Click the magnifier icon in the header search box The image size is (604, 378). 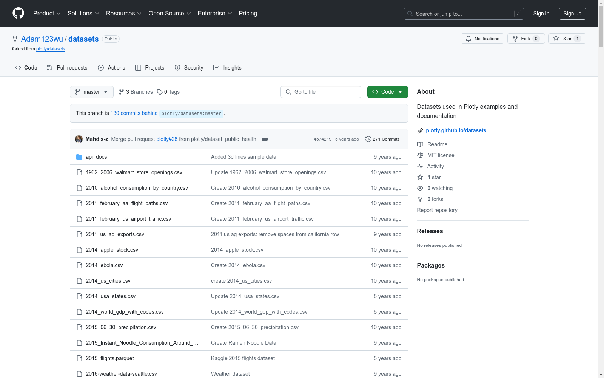point(410,14)
